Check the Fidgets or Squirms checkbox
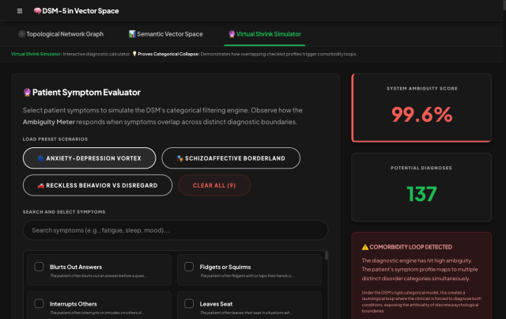Image resolution: width=506 pixels, height=319 pixels. tap(189, 267)
